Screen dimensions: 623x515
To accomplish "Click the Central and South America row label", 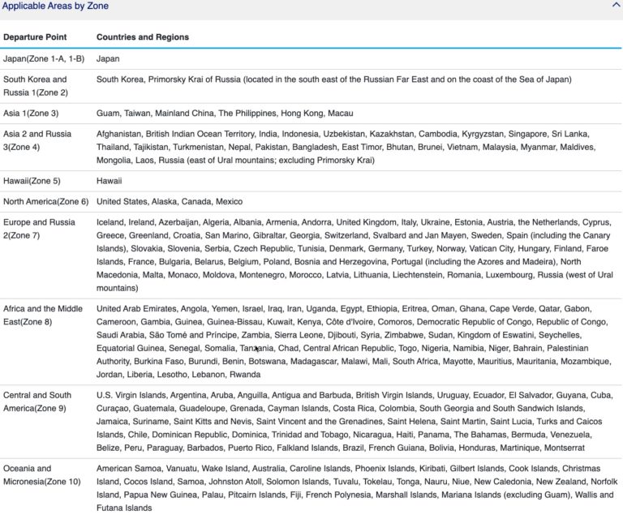I will click(37, 402).
